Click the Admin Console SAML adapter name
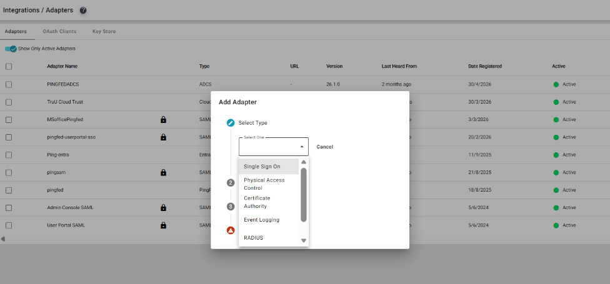The width and height of the screenshot is (610, 284). point(70,208)
